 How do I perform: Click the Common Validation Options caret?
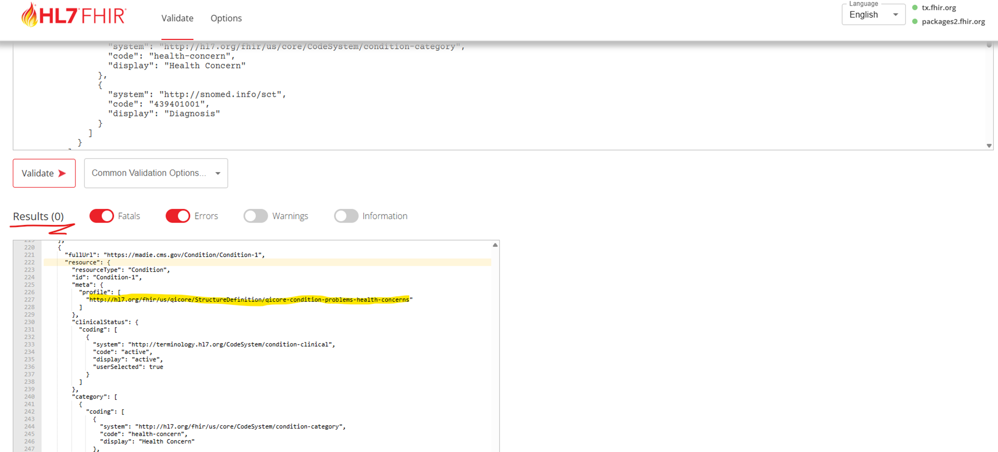(218, 173)
